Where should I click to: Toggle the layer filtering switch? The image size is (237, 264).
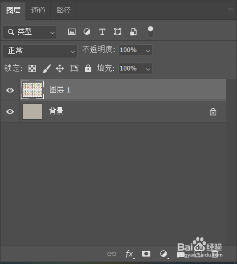pos(150,32)
